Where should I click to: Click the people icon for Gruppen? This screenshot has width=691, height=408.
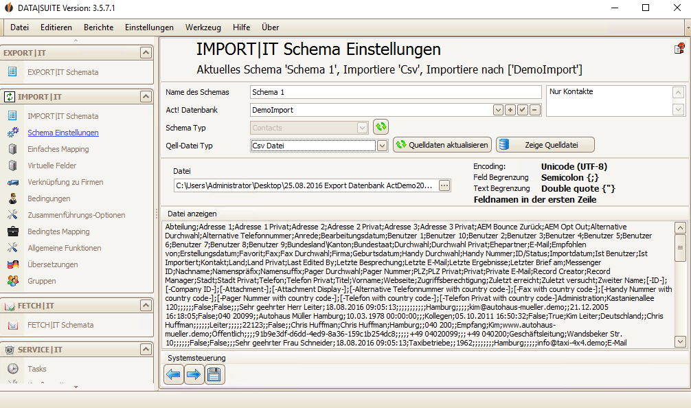click(x=13, y=281)
